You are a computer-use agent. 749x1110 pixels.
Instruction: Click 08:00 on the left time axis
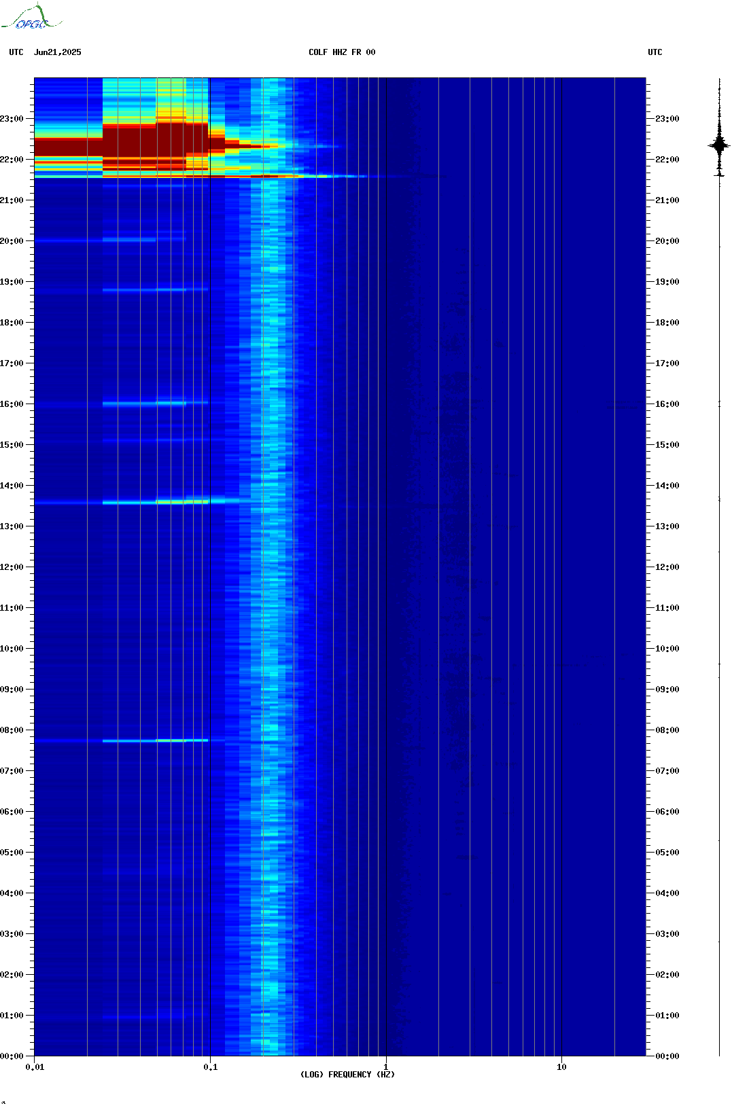(12, 730)
